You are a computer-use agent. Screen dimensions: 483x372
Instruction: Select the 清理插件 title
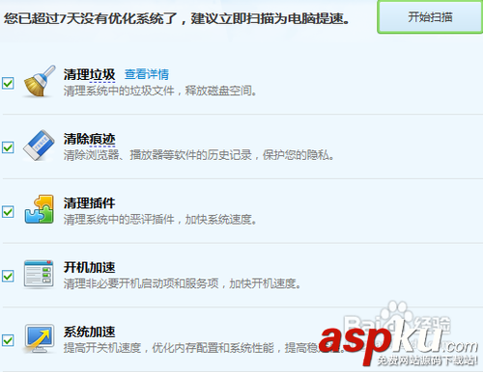coord(89,203)
